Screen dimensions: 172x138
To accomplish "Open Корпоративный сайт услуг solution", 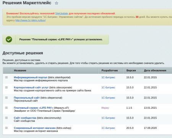I will click(31, 87).
